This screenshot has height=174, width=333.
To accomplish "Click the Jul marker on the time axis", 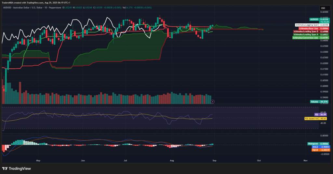I will coord(125,160).
